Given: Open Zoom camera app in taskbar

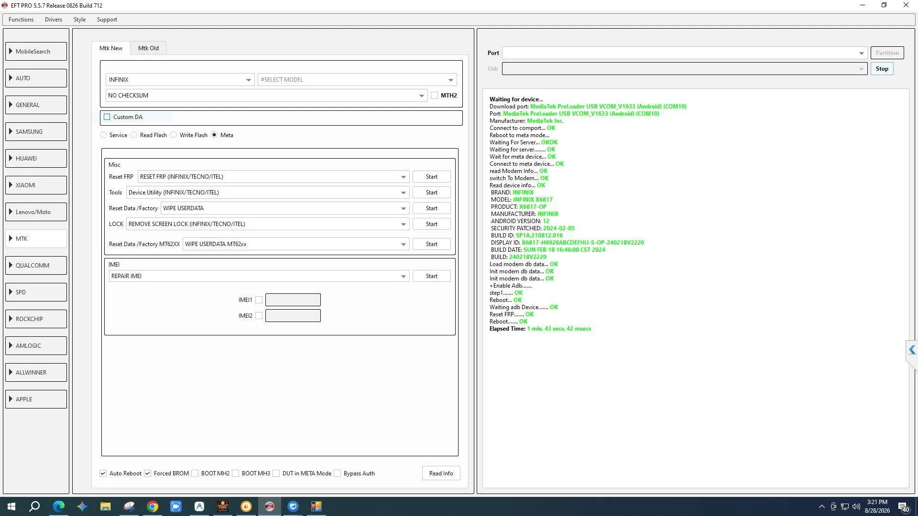Looking at the screenshot, I should 175,506.
